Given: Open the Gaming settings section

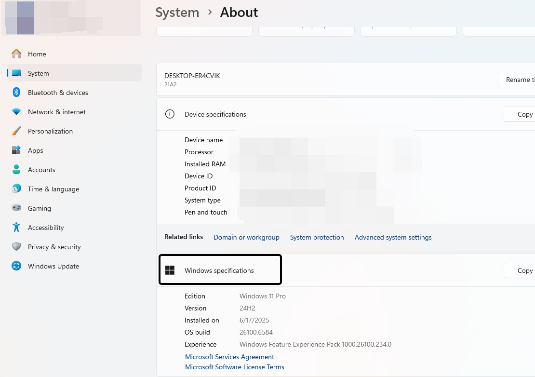Looking at the screenshot, I should coord(74,208).
